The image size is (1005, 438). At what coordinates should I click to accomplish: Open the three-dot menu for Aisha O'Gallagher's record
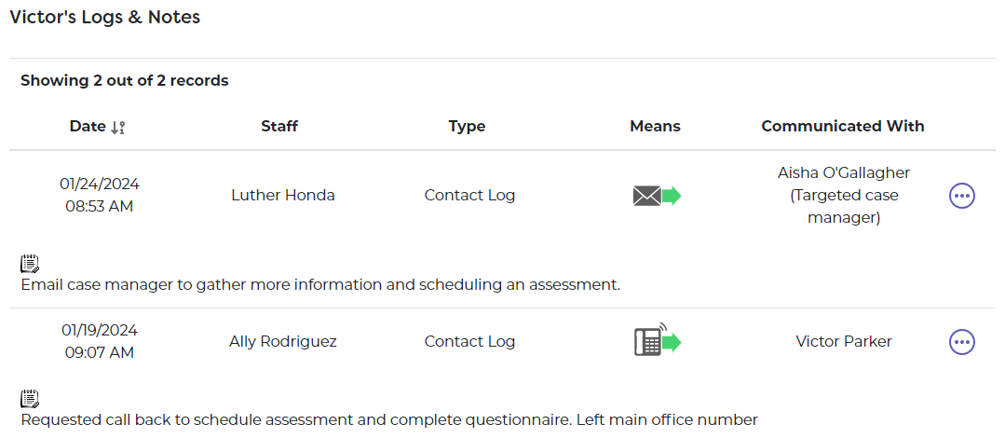(x=961, y=196)
